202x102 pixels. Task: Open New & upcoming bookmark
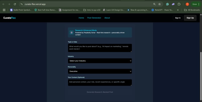click(138, 10)
